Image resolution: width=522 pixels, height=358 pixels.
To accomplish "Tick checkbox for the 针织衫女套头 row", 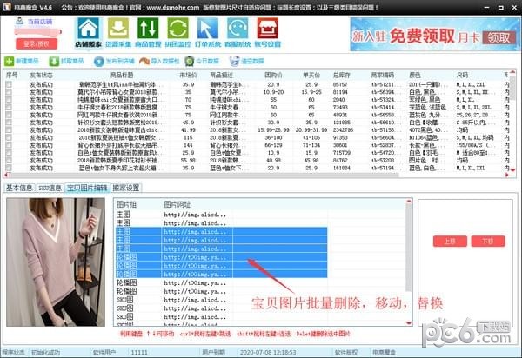I will tap(9, 123).
